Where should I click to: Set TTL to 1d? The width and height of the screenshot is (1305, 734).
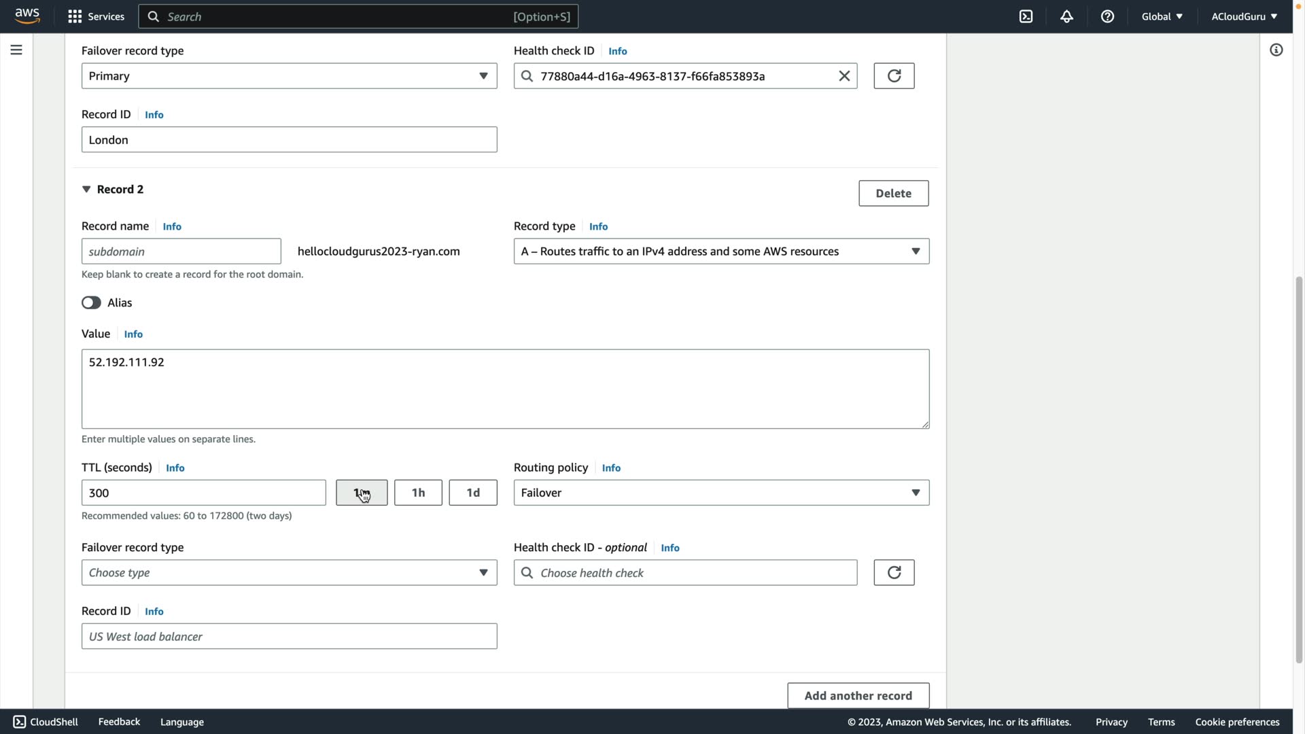(472, 493)
